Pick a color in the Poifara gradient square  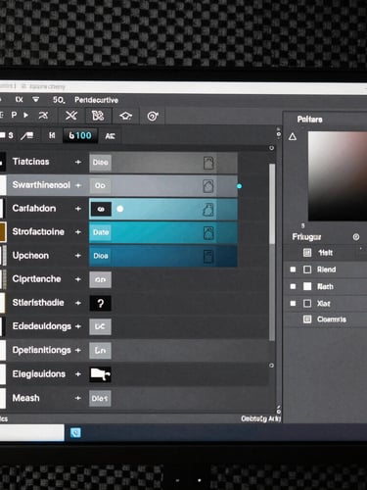click(338, 176)
